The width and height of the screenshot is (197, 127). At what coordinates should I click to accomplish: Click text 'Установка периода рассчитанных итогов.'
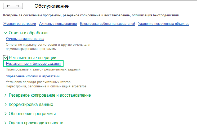(x=39, y=82)
